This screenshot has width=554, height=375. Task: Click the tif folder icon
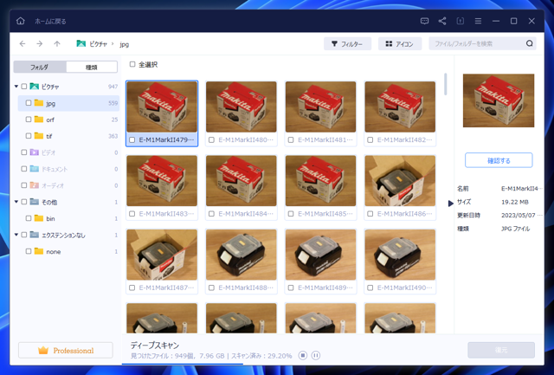pyautogui.click(x=39, y=136)
